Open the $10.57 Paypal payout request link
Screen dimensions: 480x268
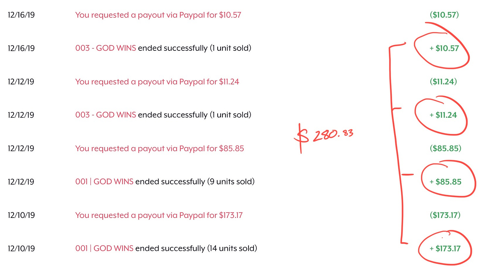(x=158, y=15)
